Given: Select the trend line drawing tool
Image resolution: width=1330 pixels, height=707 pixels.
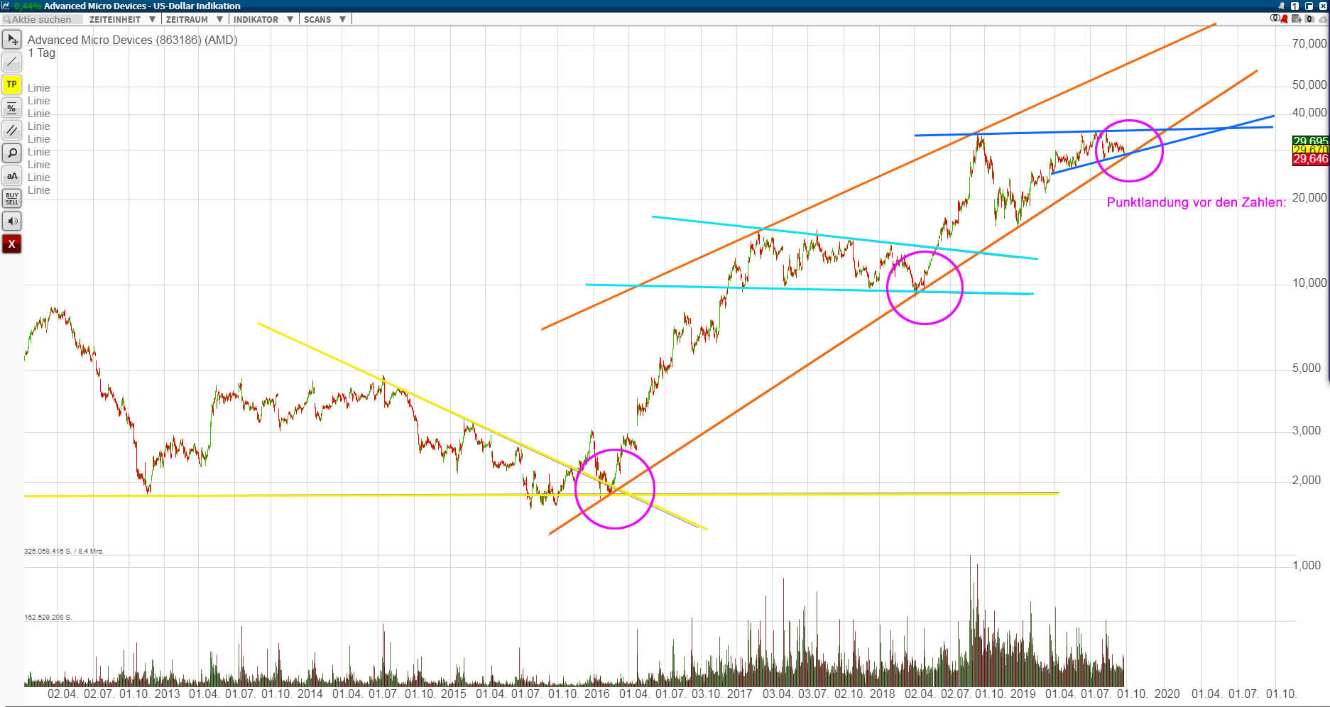Looking at the screenshot, I should [x=12, y=62].
